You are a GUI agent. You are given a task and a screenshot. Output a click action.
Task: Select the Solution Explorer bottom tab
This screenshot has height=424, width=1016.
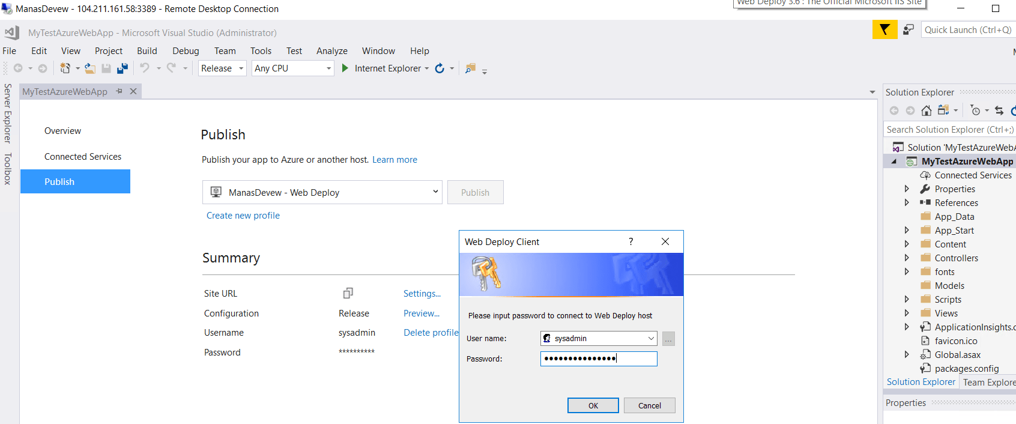click(921, 382)
